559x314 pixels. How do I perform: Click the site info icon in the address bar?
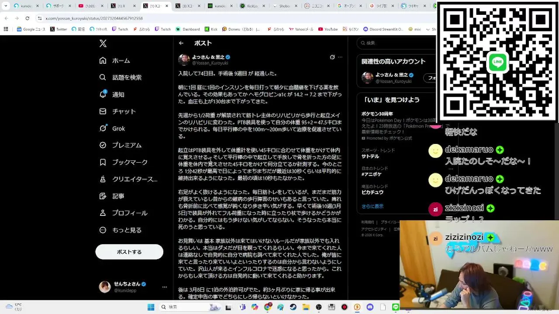(x=40, y=18)
